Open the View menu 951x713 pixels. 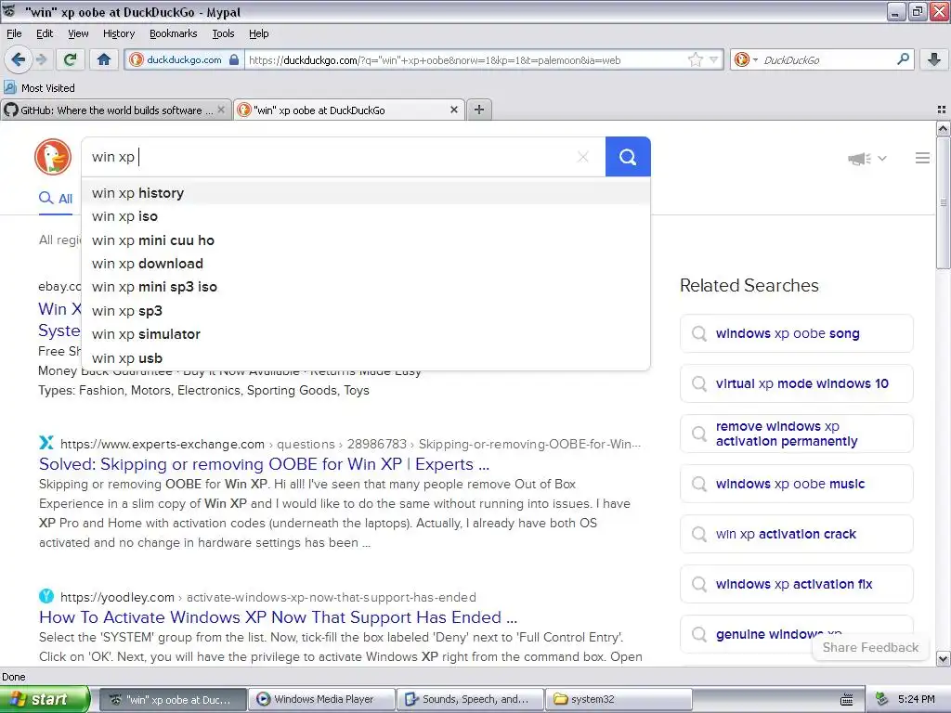(78, 33)
